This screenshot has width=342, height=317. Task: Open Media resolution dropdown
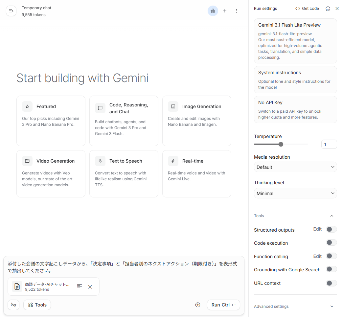tap(295, 167)
